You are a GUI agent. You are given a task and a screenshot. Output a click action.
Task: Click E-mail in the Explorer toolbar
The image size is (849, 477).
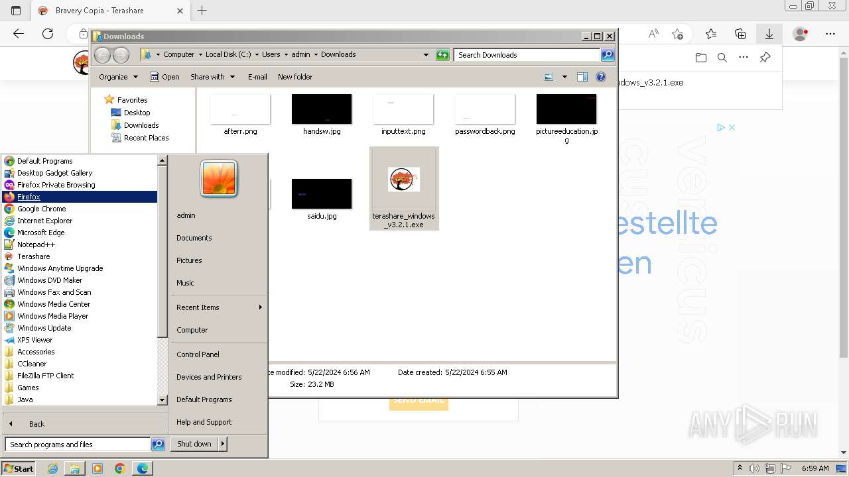(x=257, y=77)
